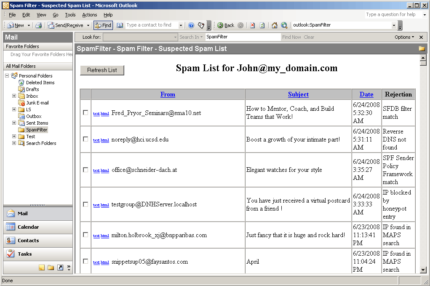The width and height of the screenshot is (430, 286).
Task: Click the 'Type a contact to find' field
Action: (x=152, y=25)
